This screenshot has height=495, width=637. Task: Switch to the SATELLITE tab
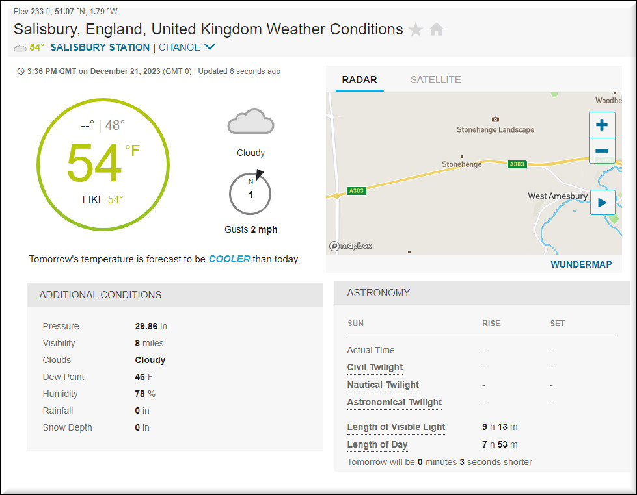point(435,80)
